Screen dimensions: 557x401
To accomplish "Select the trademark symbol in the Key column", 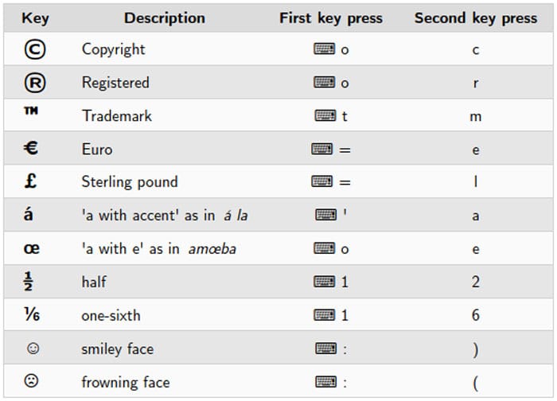I will tap(33, 115).
